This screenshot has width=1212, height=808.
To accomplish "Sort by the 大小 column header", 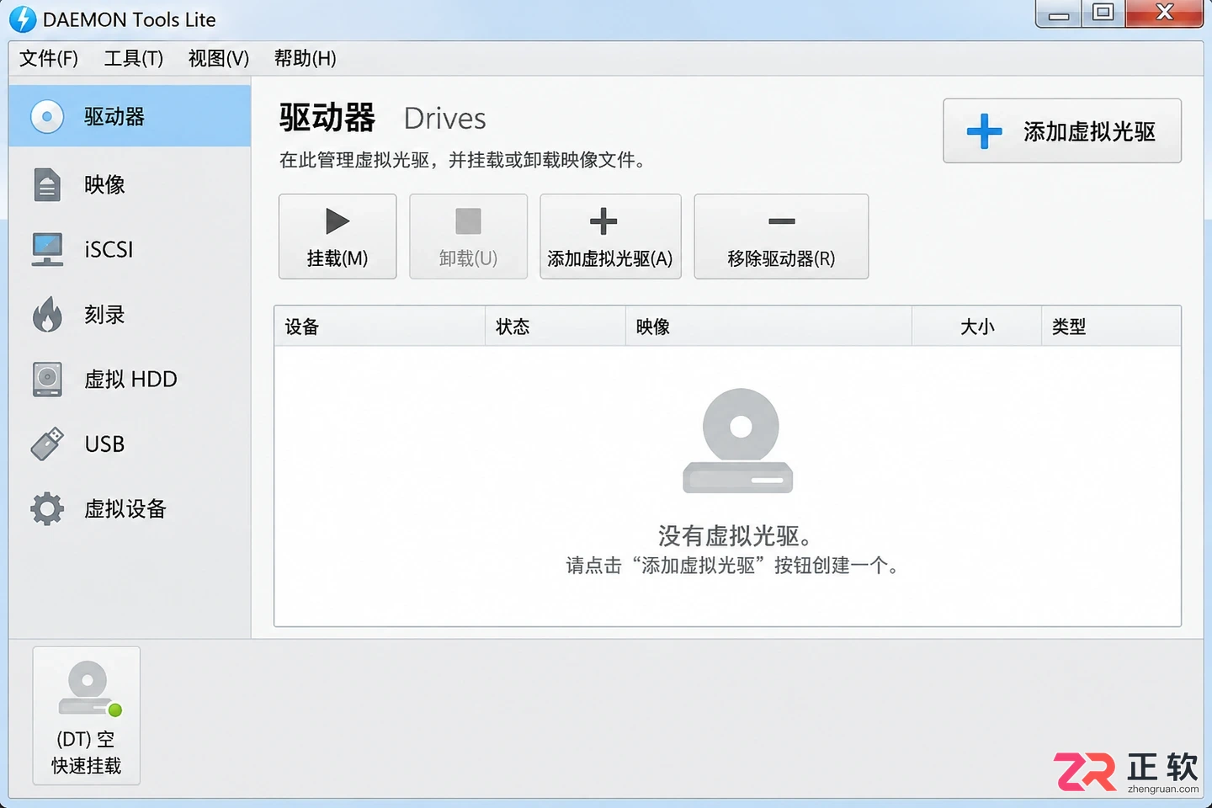I will (977, 327).
